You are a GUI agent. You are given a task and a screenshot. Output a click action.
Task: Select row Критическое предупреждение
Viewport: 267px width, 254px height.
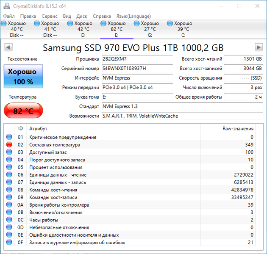click(130, 137)
